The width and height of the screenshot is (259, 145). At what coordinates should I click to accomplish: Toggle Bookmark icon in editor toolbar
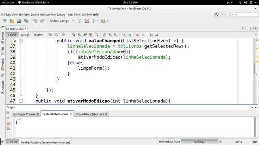[116, 35]
